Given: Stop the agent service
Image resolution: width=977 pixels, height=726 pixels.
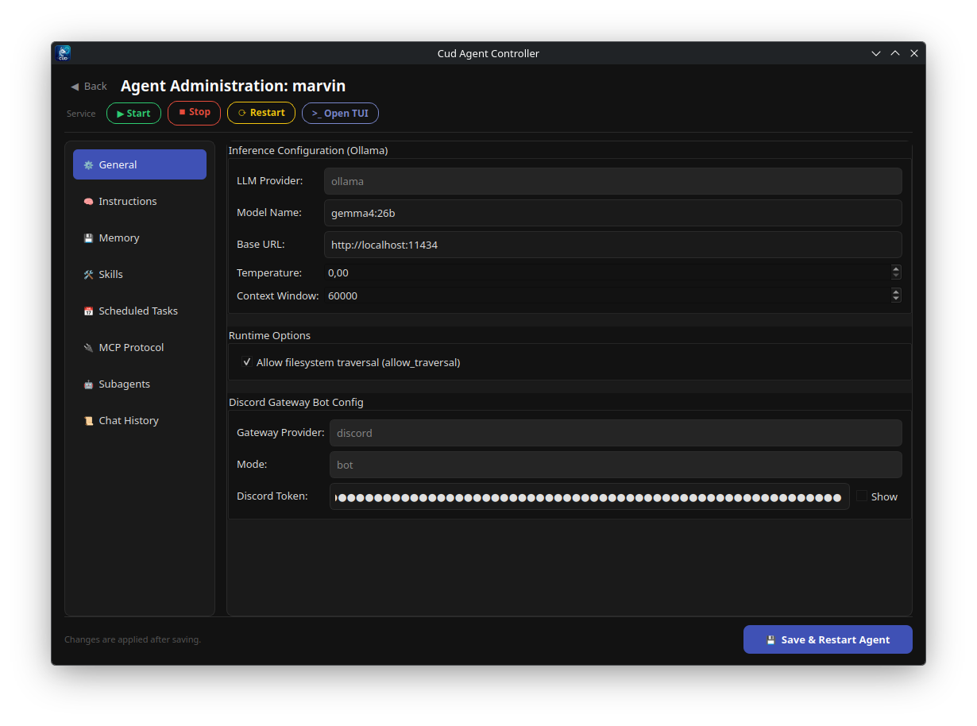Looking at the screenshot, I should click(194, 113).
